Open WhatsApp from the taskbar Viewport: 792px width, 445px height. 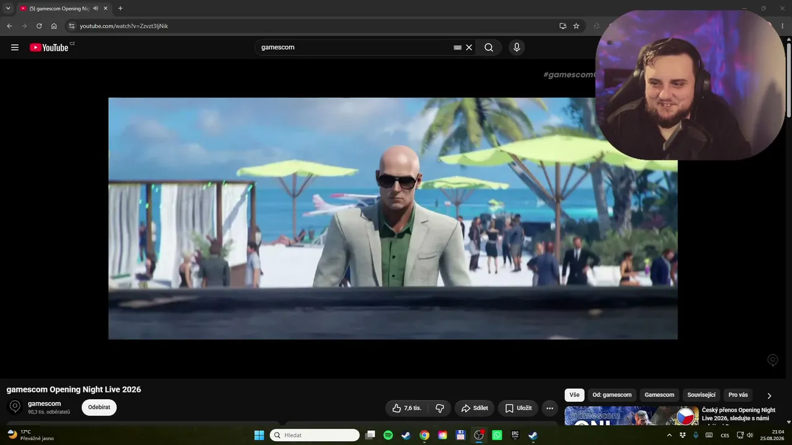coord(497,435)
